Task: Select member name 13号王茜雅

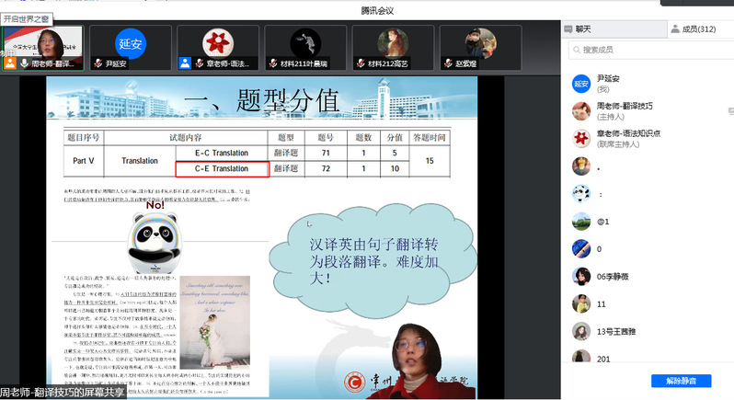Action: (x=616, y=332)
